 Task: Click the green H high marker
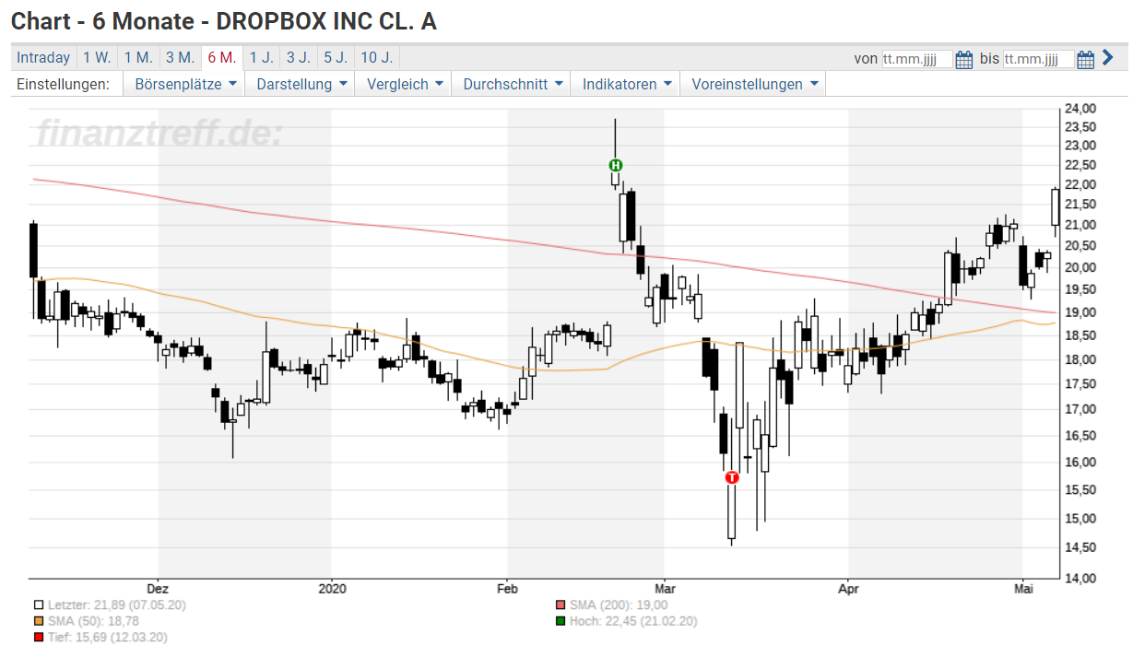[x=616, y=165]
